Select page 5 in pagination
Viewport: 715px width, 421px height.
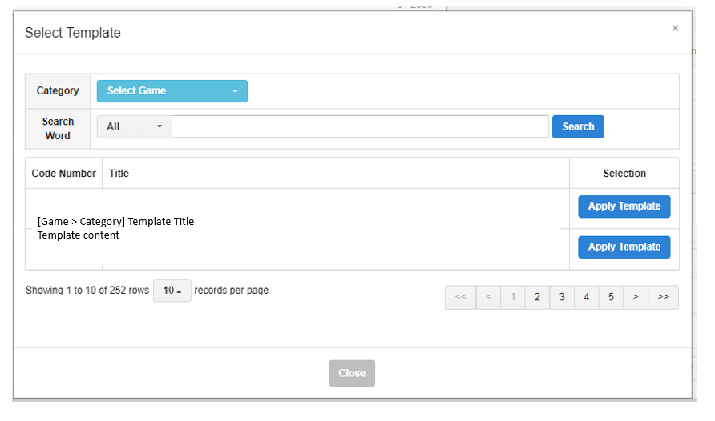(611, 297)
